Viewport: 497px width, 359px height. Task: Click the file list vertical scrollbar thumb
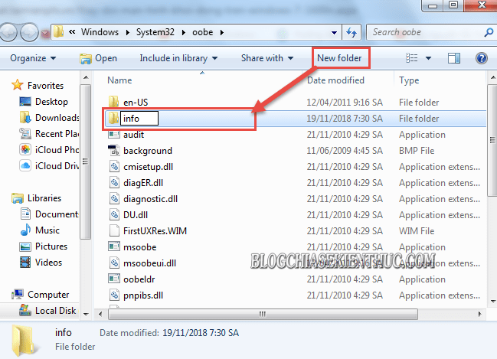point(492,140)
